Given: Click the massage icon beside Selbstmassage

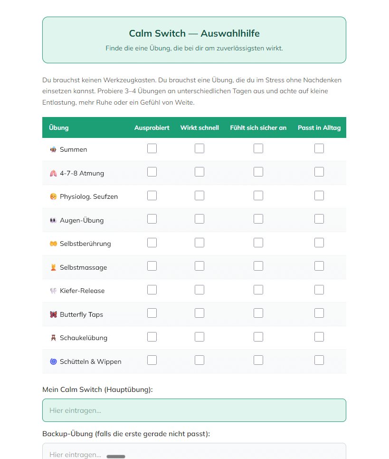Looking at the screenshot, I should pos(53,267).
